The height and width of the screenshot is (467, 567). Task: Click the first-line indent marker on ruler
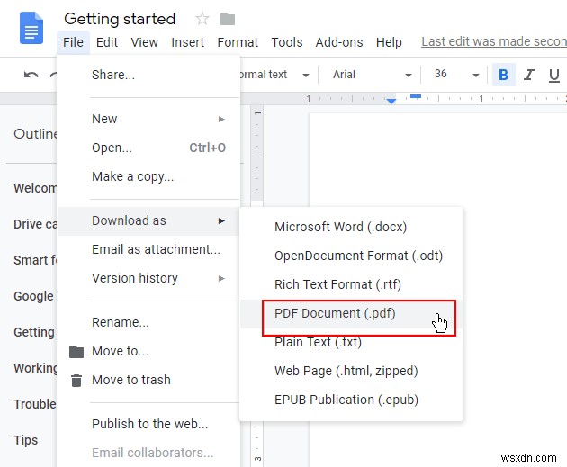pyautogui.click(x=416, y=96)
